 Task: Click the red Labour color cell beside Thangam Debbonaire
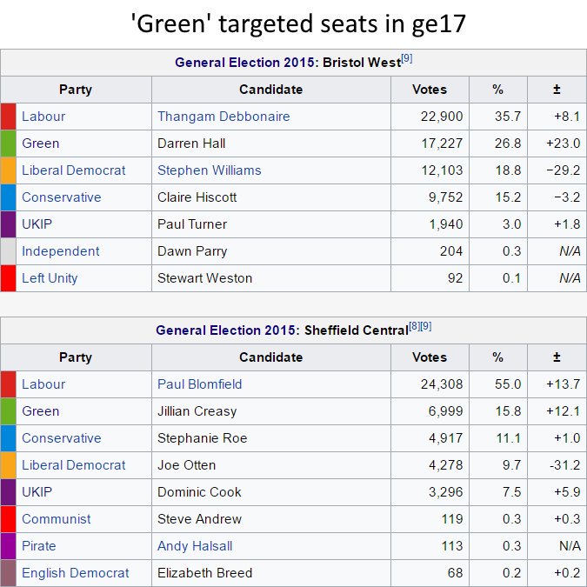pos(8,117)
